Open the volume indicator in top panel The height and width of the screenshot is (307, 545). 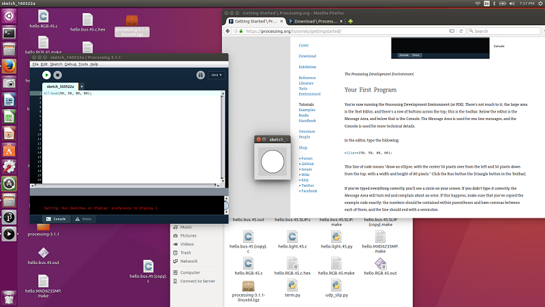[512, 3]
